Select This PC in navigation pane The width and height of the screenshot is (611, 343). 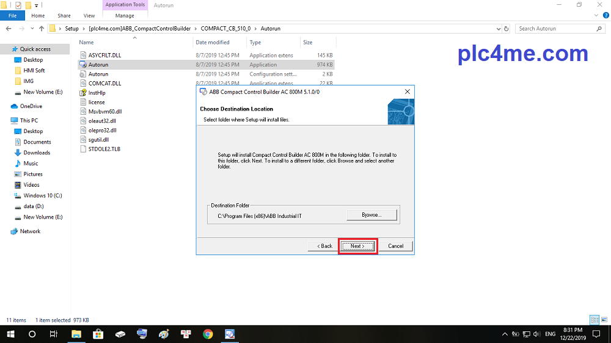coord(29,120)
